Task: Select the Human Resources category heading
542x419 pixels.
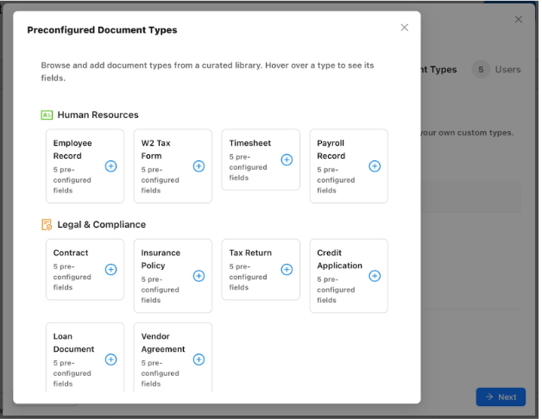Action: [x=98, y=115]
